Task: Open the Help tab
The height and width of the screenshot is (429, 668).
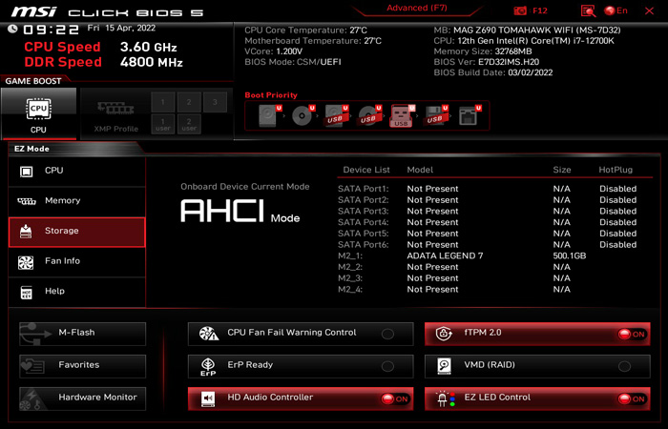Action: [76, 293]
